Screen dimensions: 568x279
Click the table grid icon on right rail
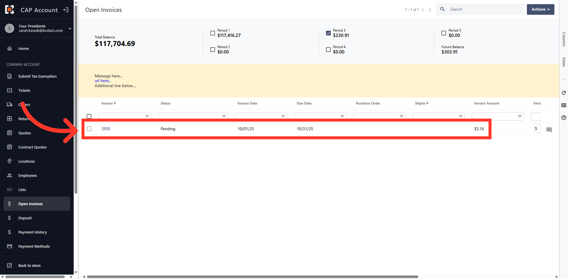coord(564,105)
